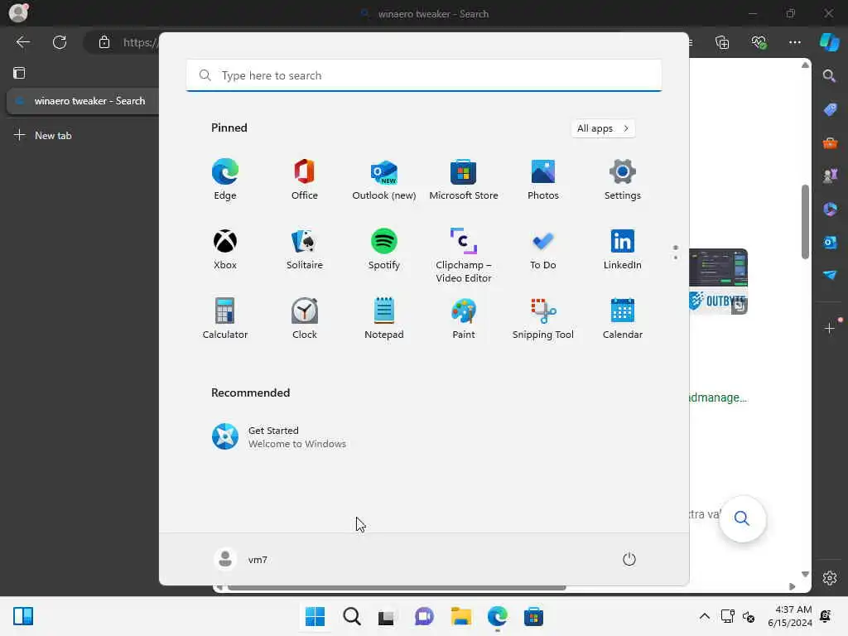Launch Snipping Tool
Image resolution: width=848 pixels, height=636 pixels.
543,319
